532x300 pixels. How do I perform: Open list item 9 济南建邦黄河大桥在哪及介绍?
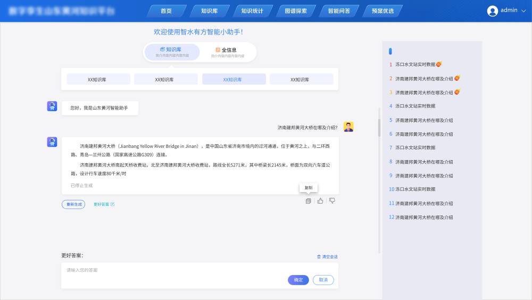[424, 176]
